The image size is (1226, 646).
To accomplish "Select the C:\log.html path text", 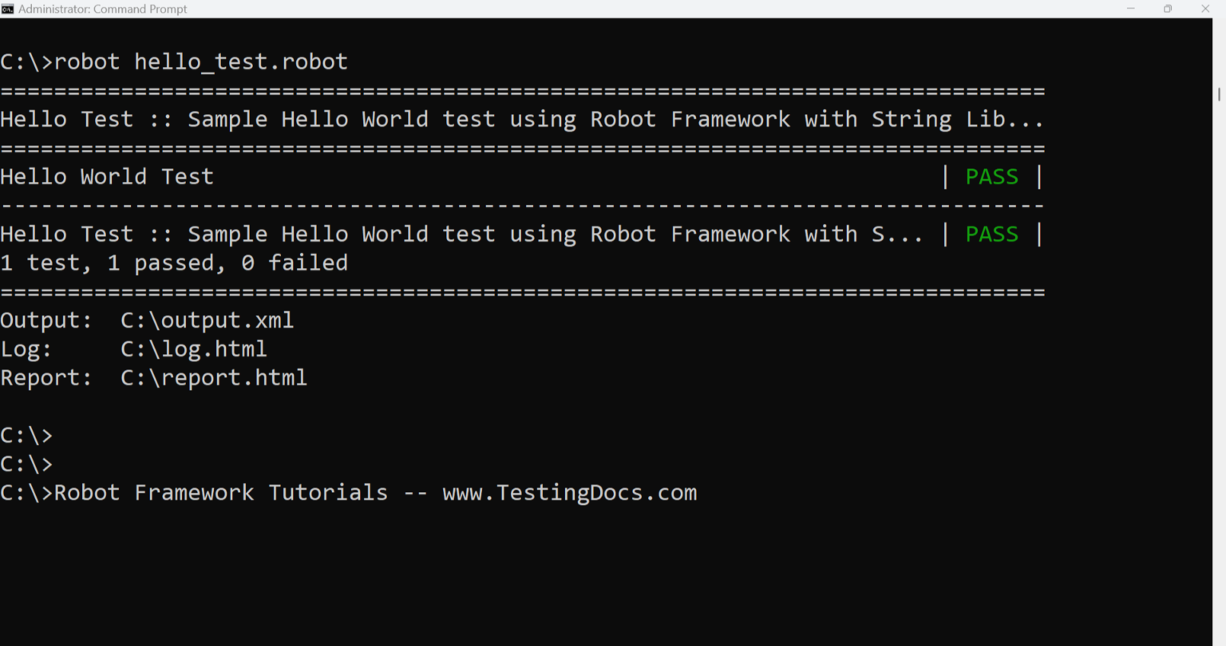I will click(x=193, y=349).
